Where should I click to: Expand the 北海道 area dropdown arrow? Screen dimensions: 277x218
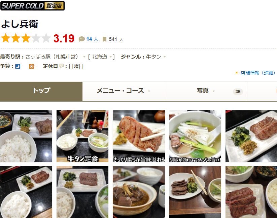111,57
